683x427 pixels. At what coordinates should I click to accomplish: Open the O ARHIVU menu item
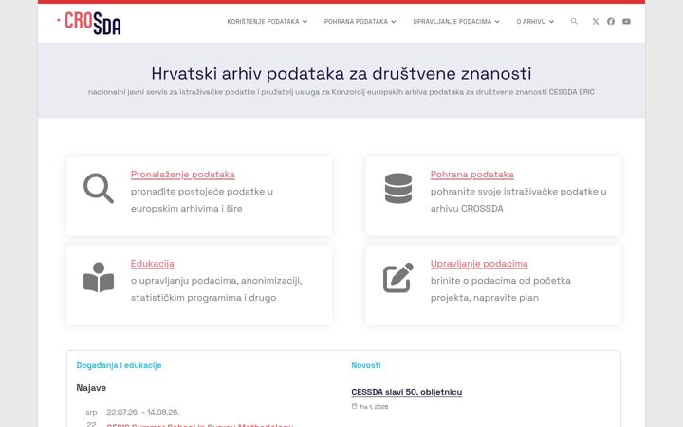(x=531, y=21)
